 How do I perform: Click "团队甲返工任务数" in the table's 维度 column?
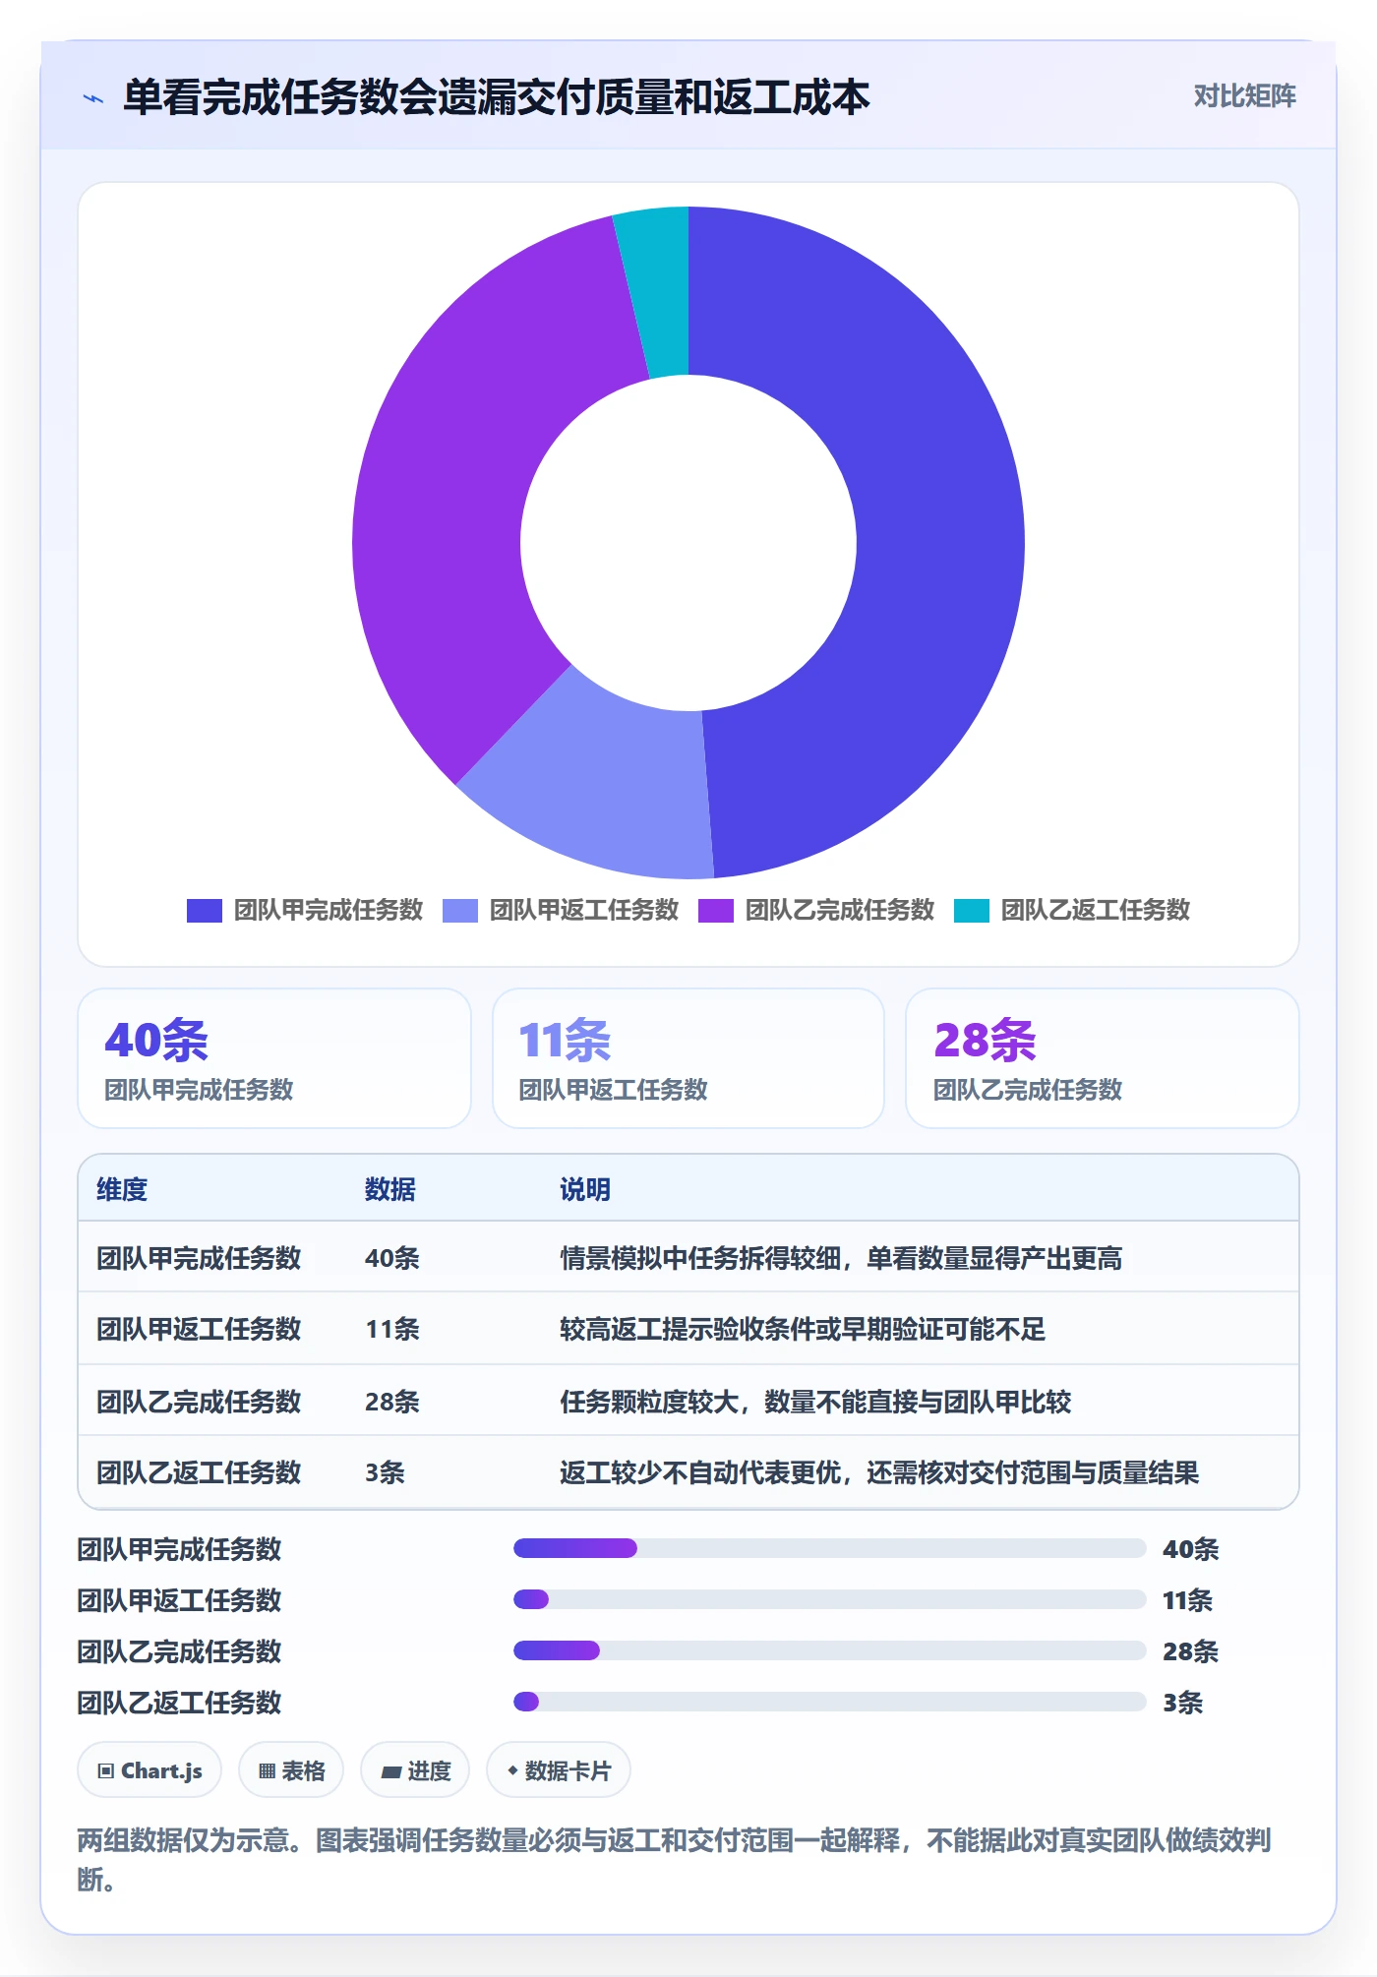(199, 1329)
